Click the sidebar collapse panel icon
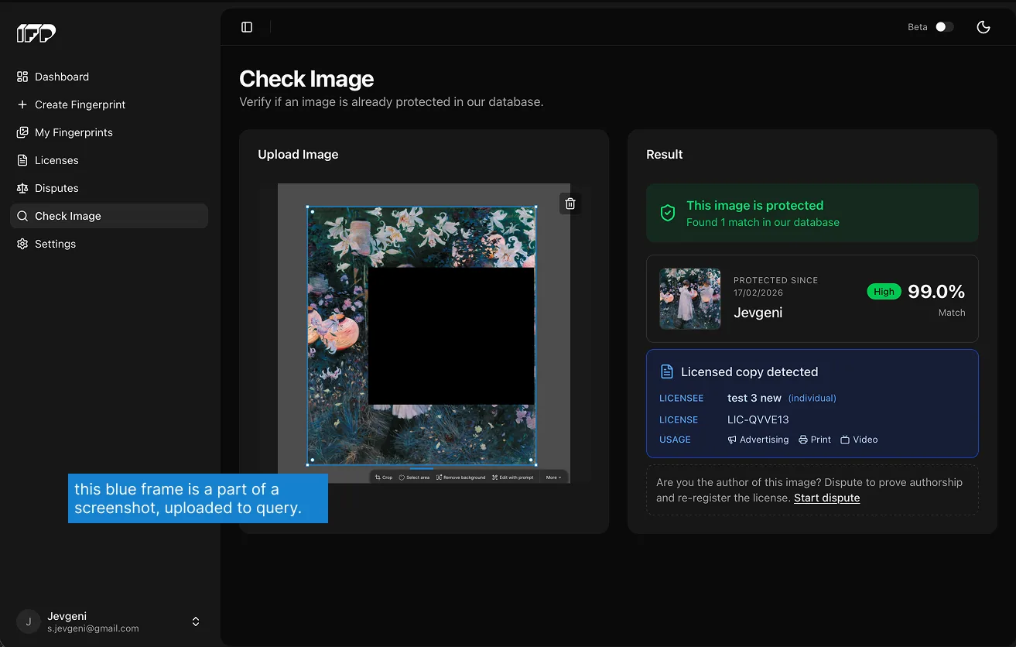The width and height of the screenshot is (1016, 647). pos(247,27)
